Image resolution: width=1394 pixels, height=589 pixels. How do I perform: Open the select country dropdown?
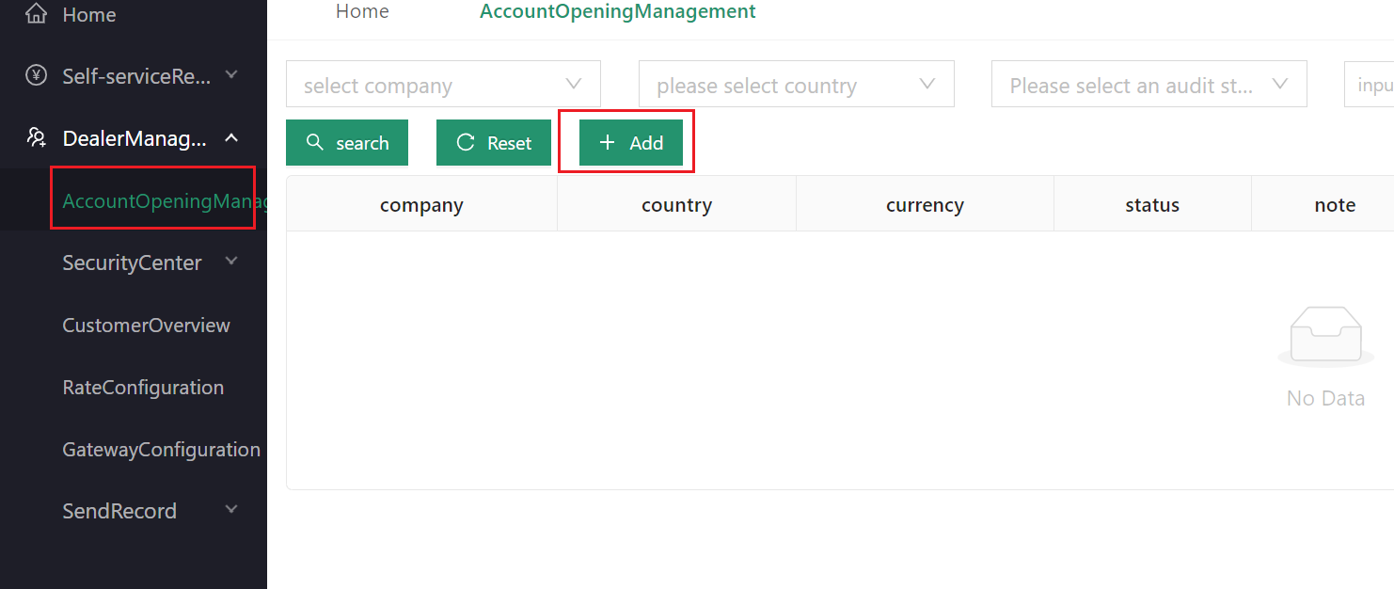point(796,85)
